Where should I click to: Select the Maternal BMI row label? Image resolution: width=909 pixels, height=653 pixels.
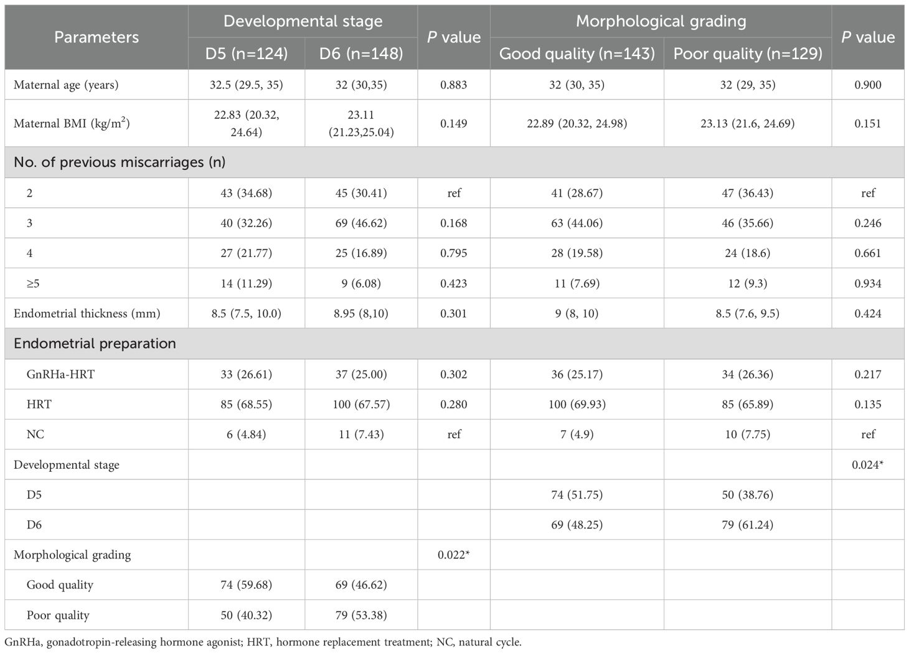tap(72, 123)
